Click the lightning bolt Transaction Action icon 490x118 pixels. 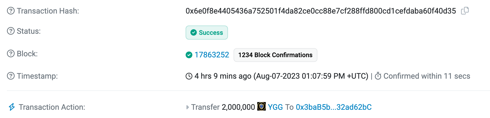click(12, 107)
